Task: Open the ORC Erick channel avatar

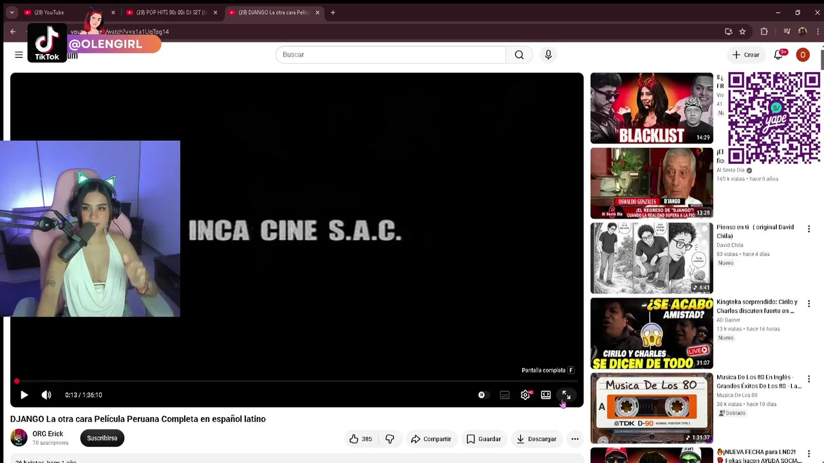Action: point(19,438)
